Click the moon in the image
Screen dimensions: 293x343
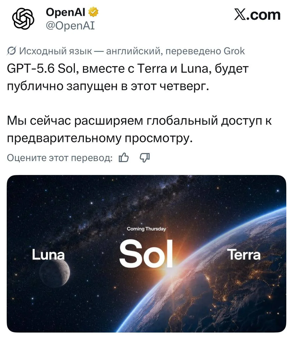[x=55, y=272]
